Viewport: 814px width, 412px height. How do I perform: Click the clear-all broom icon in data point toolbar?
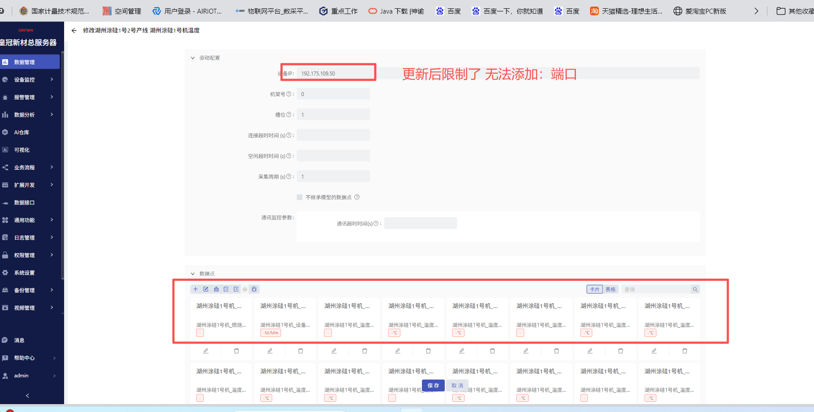coord(216,289)
